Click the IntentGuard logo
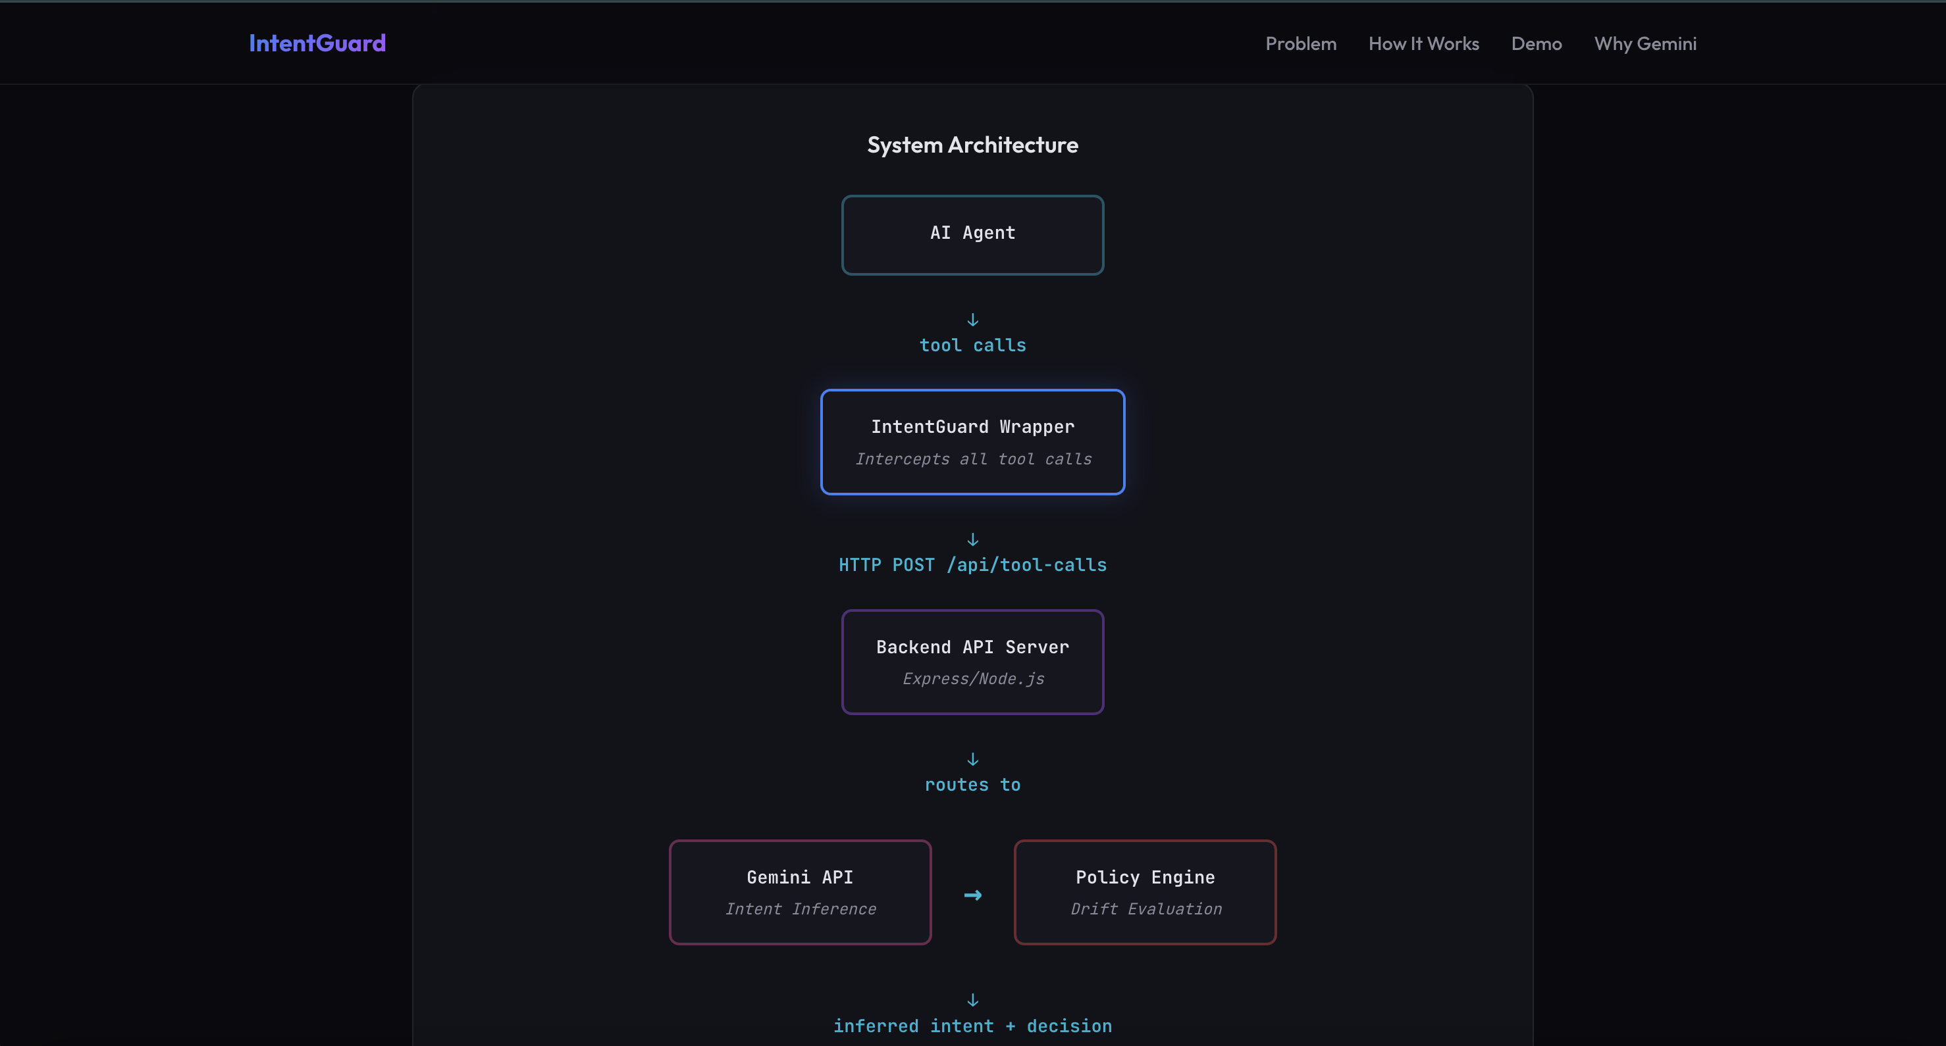The height and width of the screenshot is (1046, 1946). coord(317,43)
